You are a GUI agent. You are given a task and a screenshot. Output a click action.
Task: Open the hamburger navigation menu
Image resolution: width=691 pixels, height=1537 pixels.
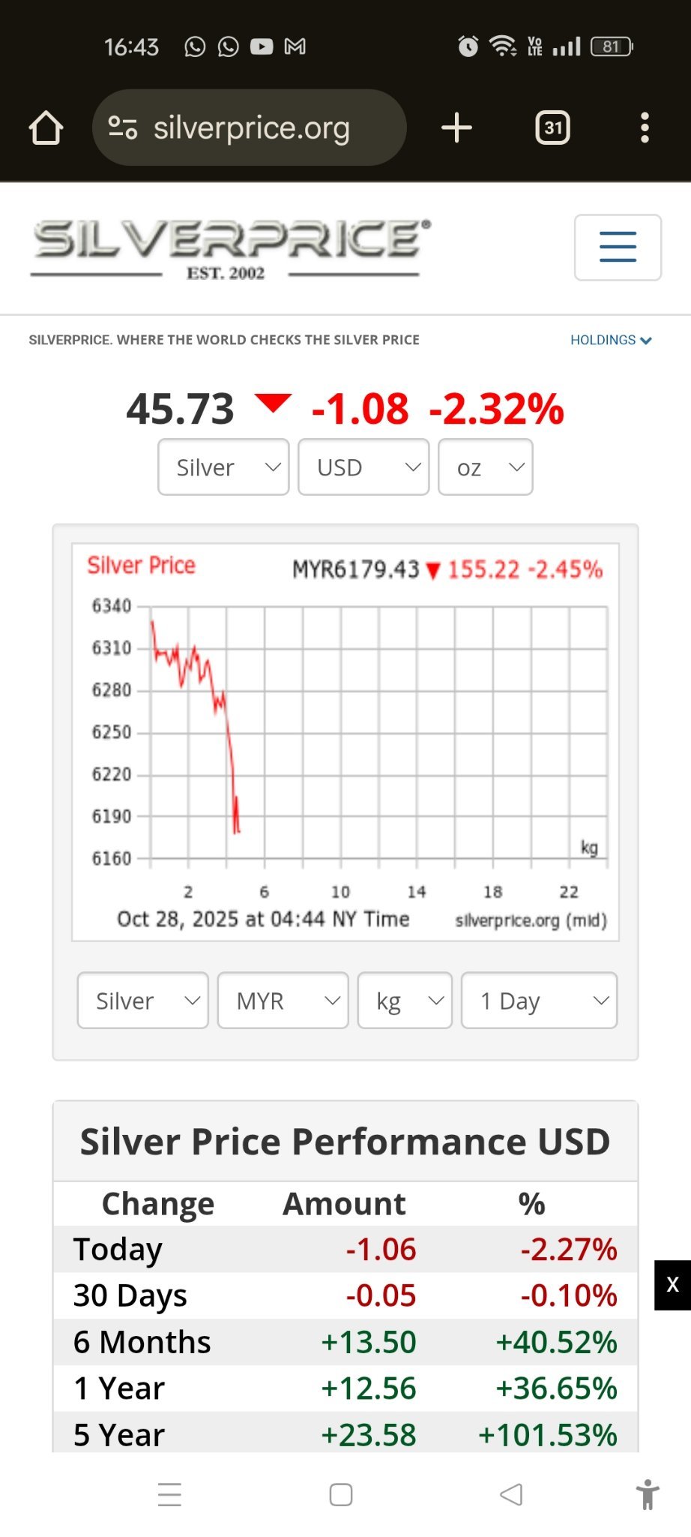click(x=618, y=247)
